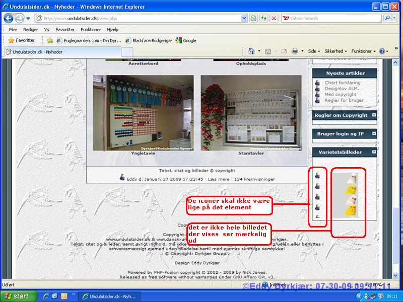The image size is (403, 302).
Task: Click the Home page icon
Action: coord(251,51)
